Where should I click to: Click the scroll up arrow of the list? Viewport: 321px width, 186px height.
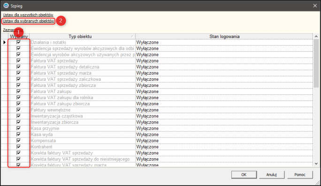point(316,37)
